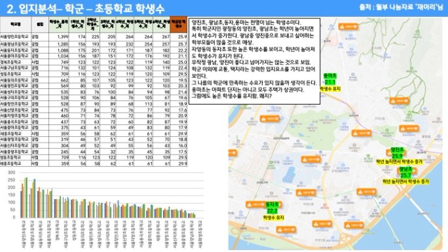
Task: Click the green '양진초' label on map
Action: point(397,150)
